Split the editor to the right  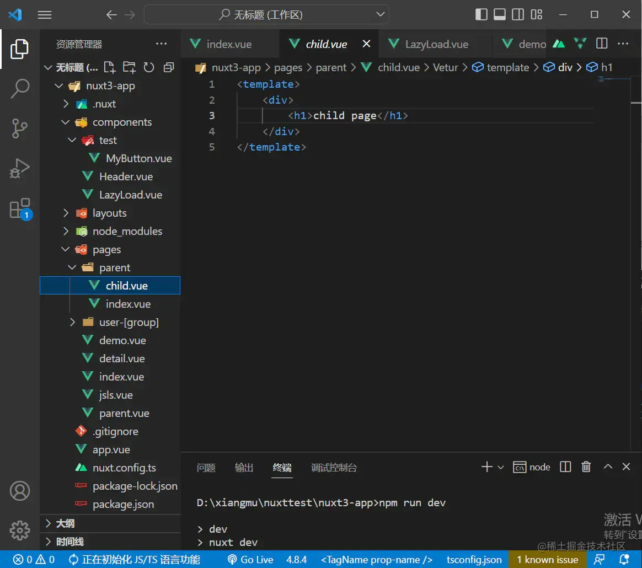pyautogui.click(x=602, y=44)
